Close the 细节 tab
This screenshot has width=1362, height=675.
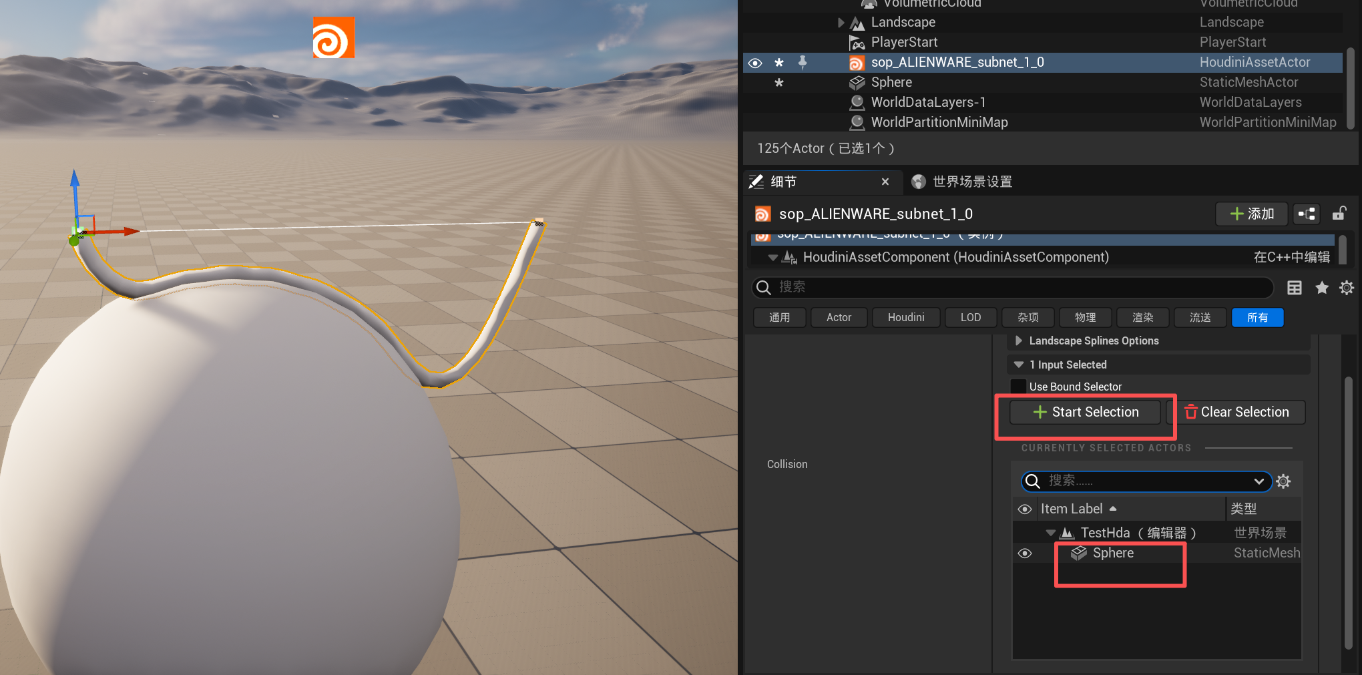click(x=885, y=182)
